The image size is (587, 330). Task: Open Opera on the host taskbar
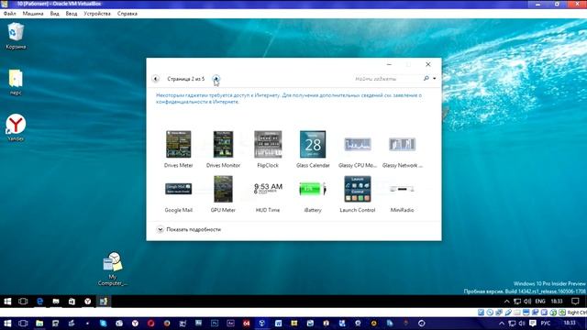150,324
